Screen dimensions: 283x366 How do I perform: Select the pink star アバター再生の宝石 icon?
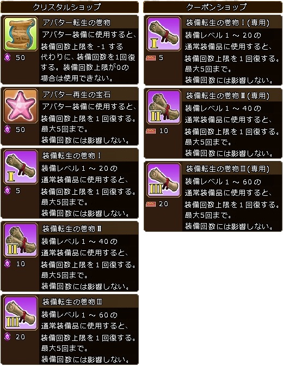click(x=21, y=106)
